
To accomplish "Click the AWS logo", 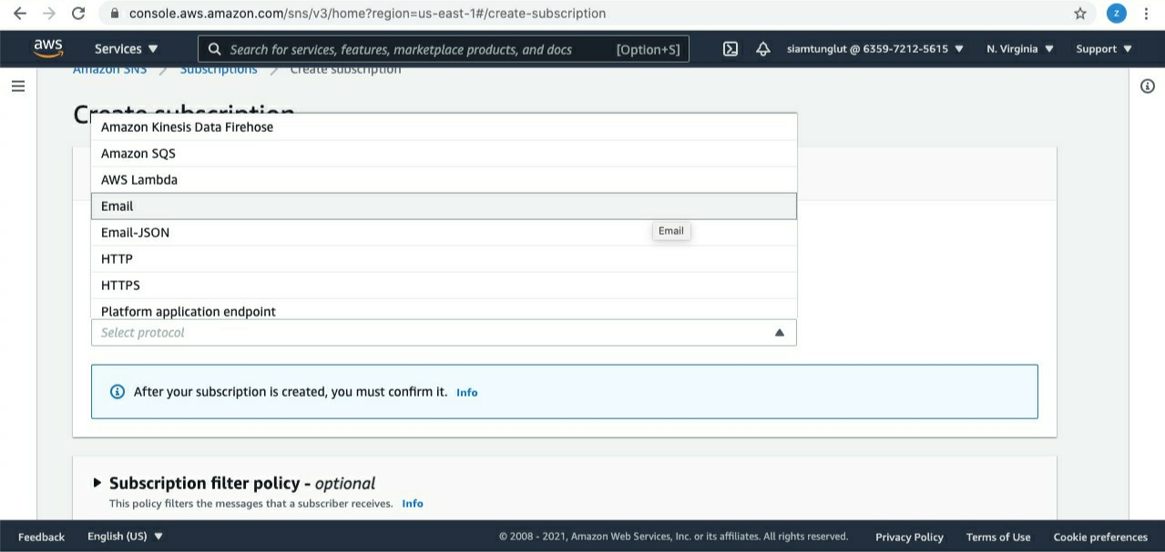I will (48, 48).
